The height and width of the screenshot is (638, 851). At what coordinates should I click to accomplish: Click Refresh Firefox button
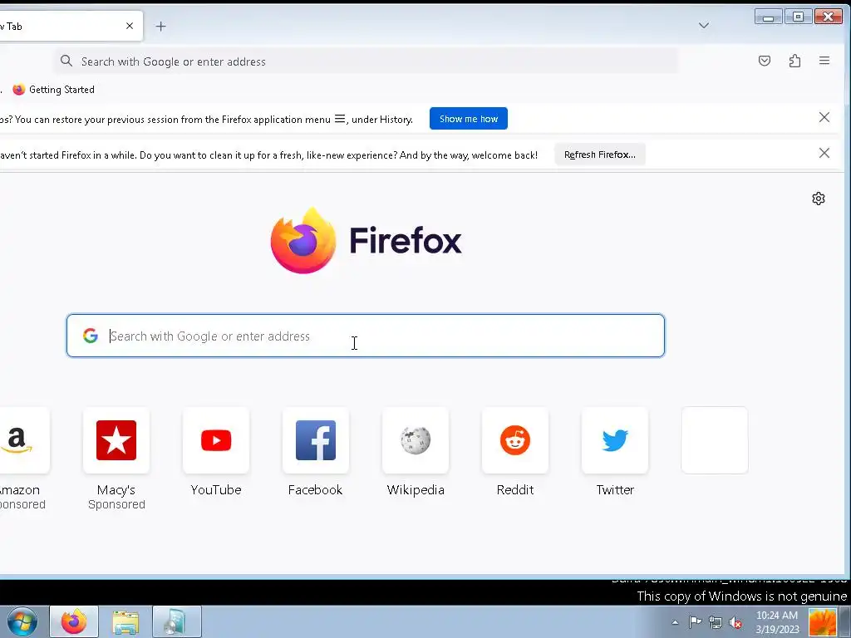pos(600,155)
